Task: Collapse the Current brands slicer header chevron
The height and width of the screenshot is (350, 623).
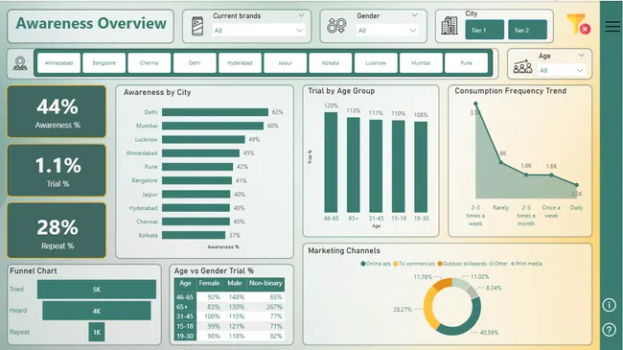Action: point(301,15)
